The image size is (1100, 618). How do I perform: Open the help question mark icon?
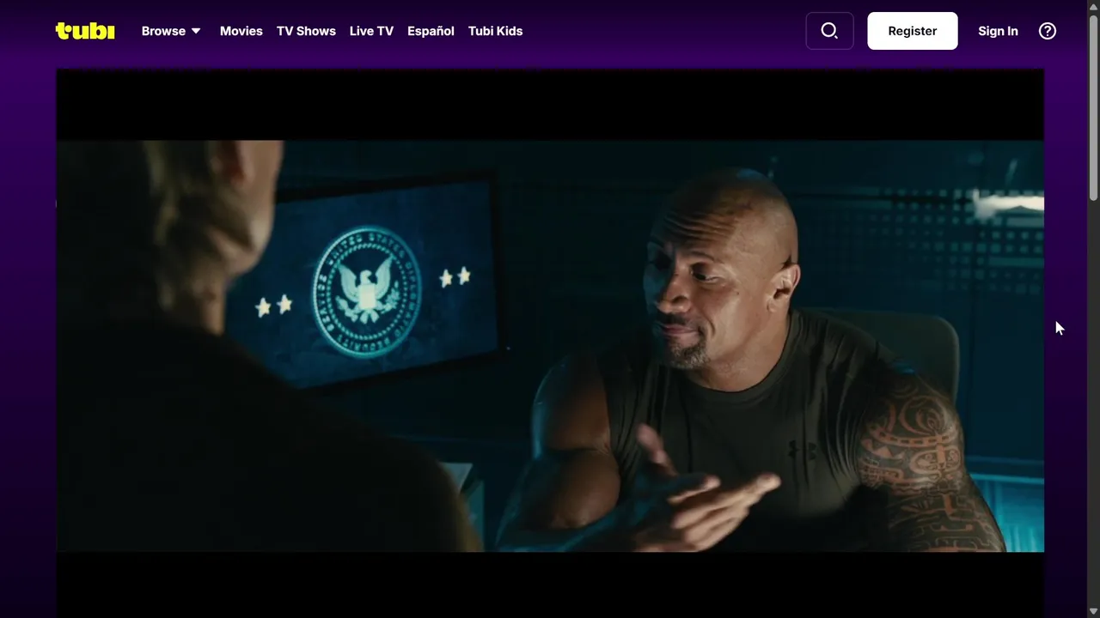click(x=1047, y=31)
